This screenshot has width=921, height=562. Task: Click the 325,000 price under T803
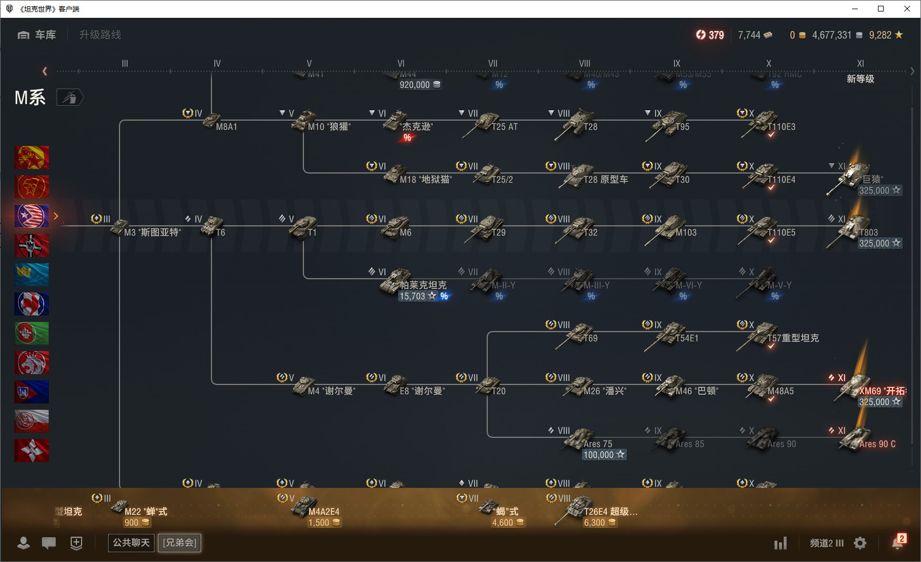880,244
